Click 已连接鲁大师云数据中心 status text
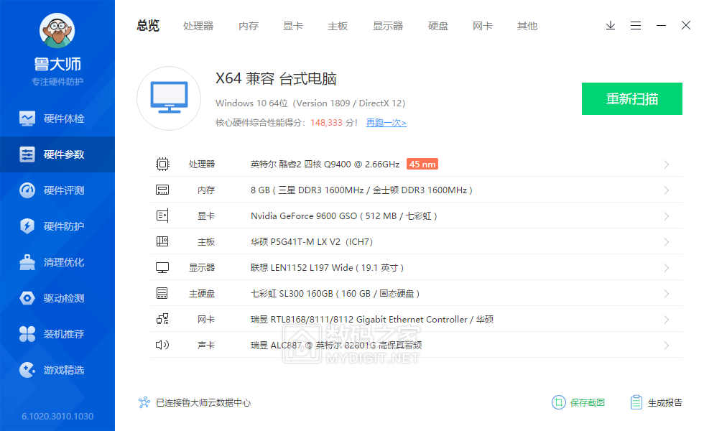The height and width of the screenshot is (431, 704). (203, 403)
